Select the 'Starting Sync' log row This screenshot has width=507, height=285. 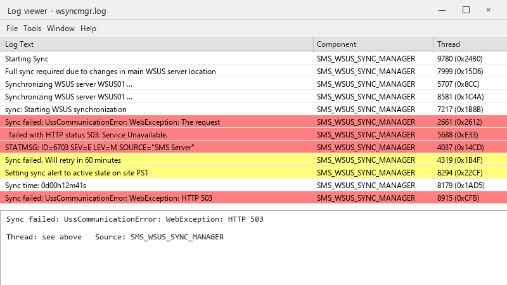point(253,59)
